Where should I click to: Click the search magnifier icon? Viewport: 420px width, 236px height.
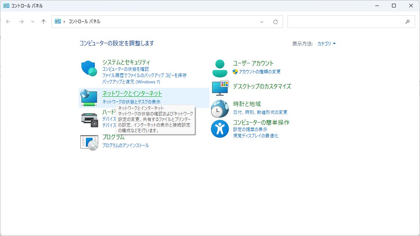[407, 22]
